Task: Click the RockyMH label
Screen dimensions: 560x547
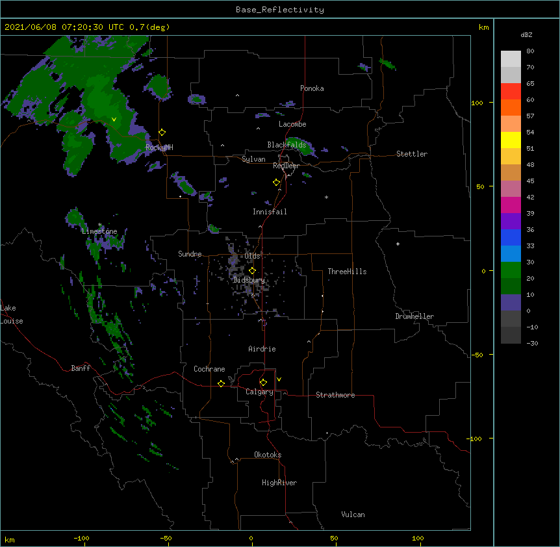Action: [x=159, y=147]
